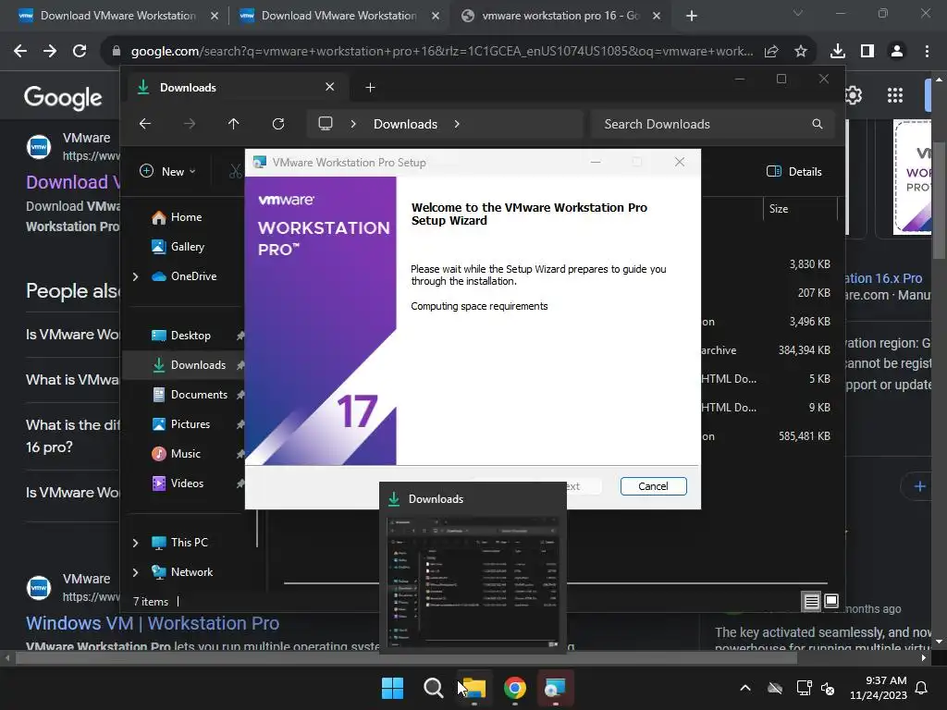Screen dimensions: 947x710
Task: Click the PC icon in address bar
Action: pyautogui.click(x=326, y=124)
